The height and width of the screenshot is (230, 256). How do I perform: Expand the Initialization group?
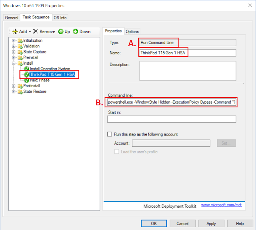[14, 41]
